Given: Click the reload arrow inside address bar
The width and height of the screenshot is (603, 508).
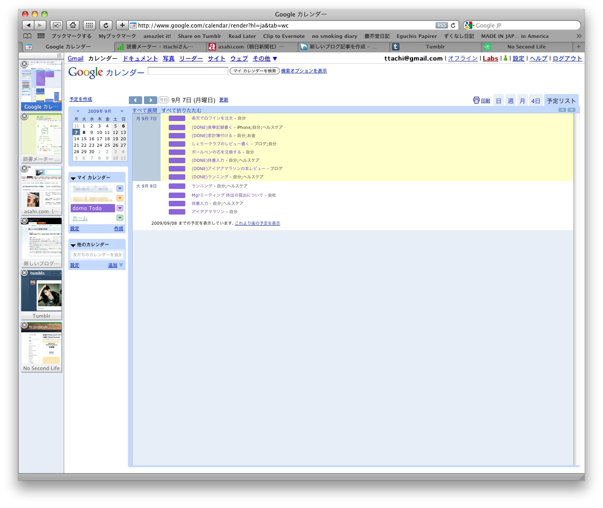Looking at the screenshot, I should click(453, 25).
